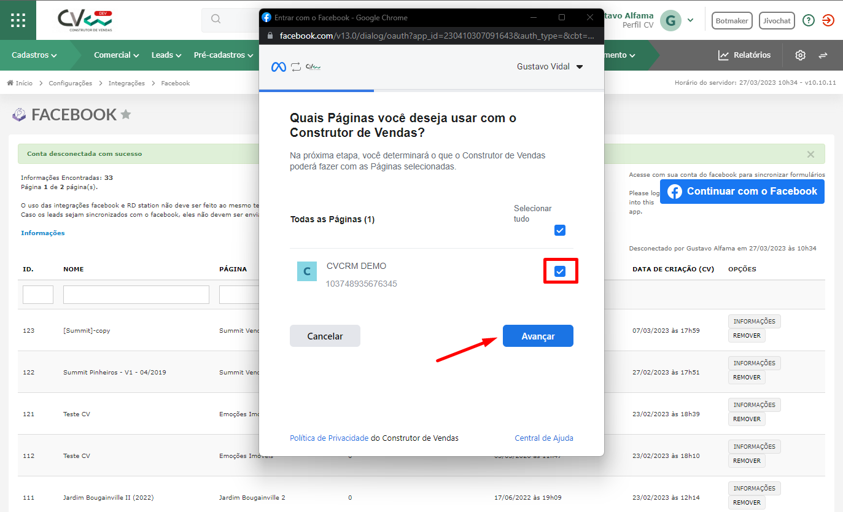This screenshot has width=843, height=512.
Task: Open the user profile chevron dropdown
Action: click(x=690, y=20)
